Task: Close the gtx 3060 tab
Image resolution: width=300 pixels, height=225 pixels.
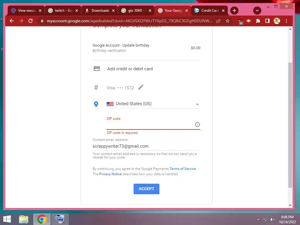Action: coord(150,11)
